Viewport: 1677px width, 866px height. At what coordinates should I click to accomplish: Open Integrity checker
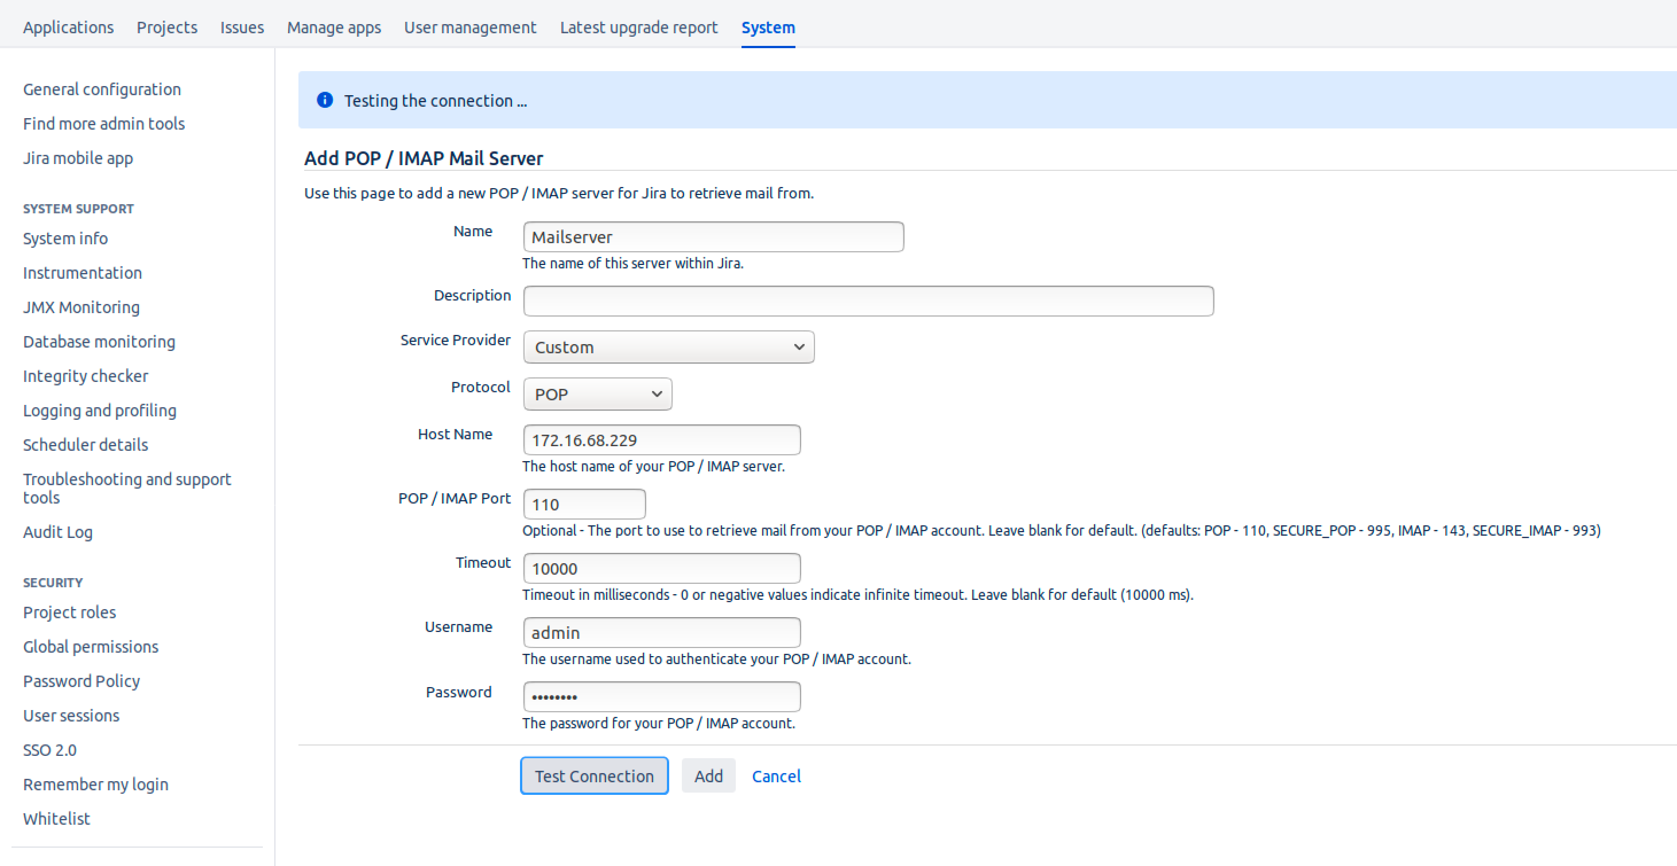point(86,376)
